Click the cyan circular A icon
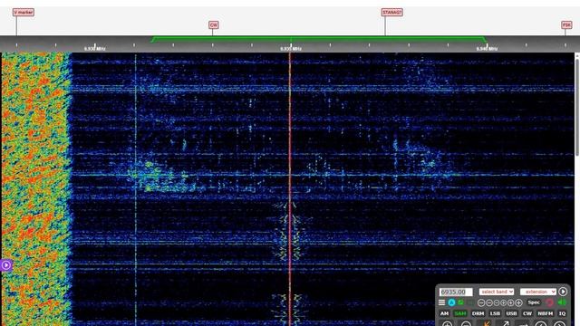This screenshot has width=580, height=326. coord(451,302)
